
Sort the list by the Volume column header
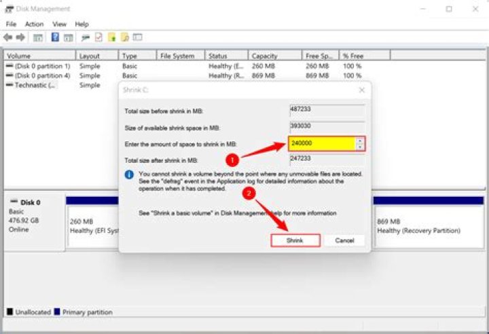click(38, 56)
